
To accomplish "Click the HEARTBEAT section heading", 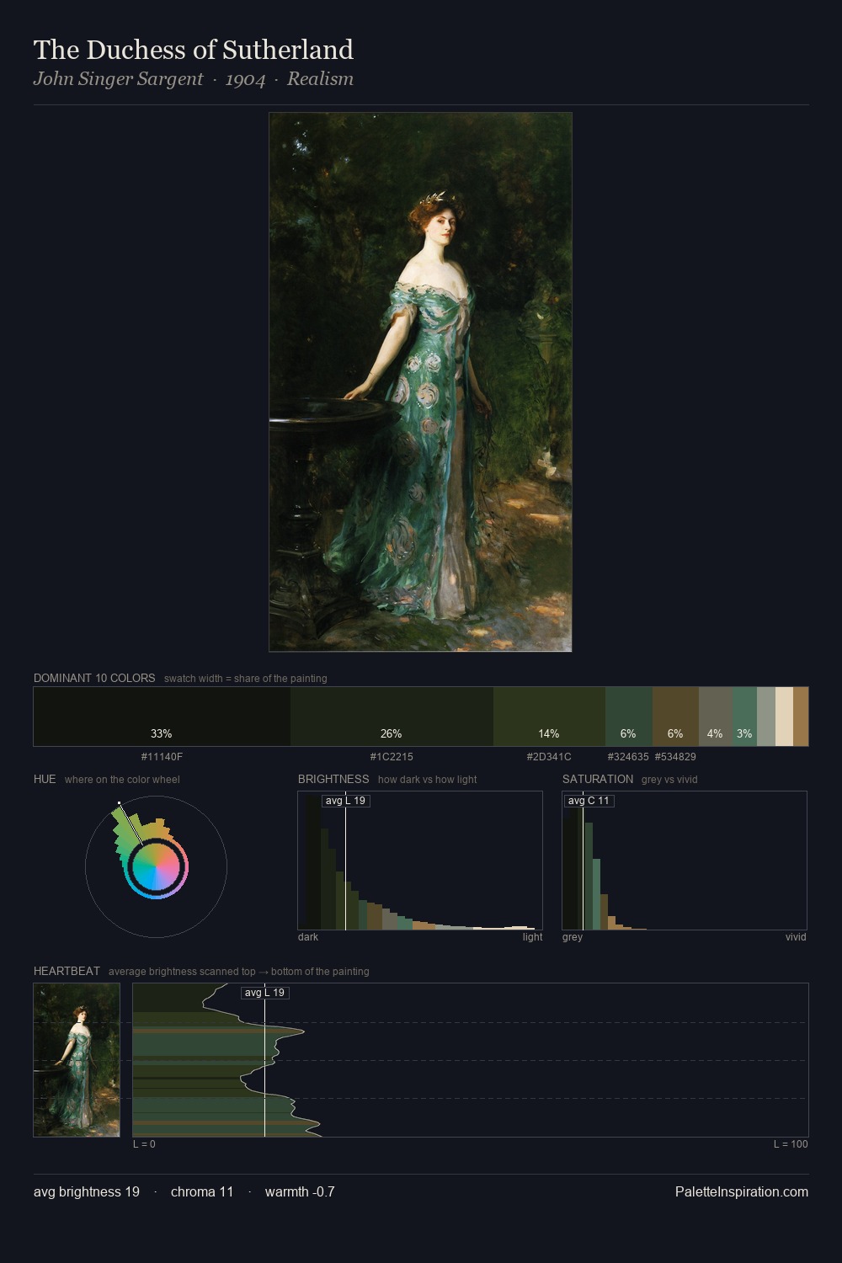I will pos(67,971).
